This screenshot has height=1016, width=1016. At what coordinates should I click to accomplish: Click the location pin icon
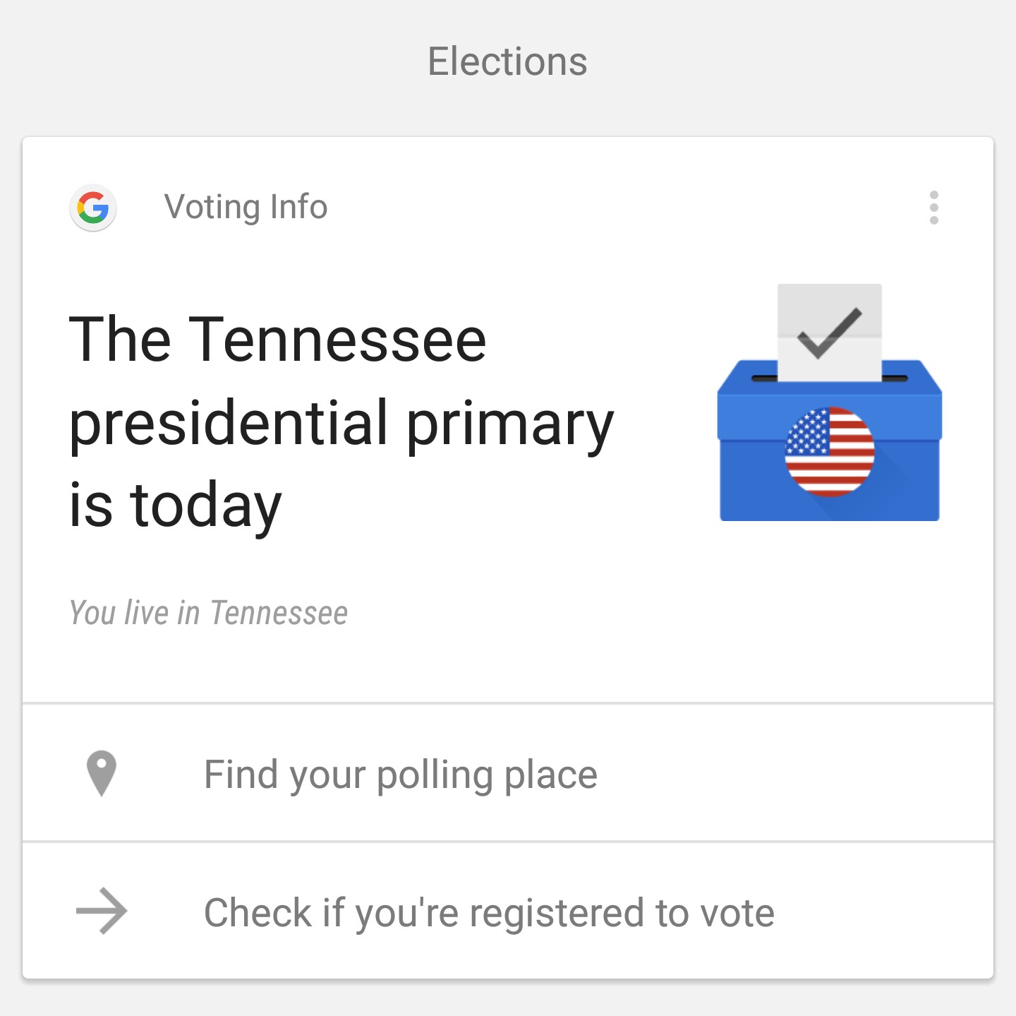[x=101, y=773]
